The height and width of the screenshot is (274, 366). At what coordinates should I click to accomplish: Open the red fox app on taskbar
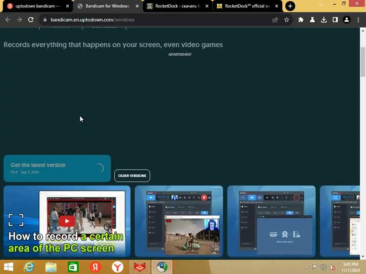(140, 267)
